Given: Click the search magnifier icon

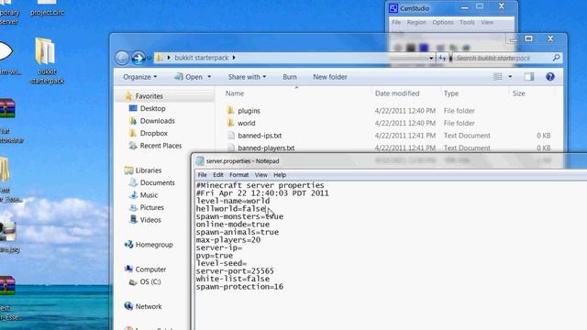Looking at the screenshot, I should (x=556, y=58).
